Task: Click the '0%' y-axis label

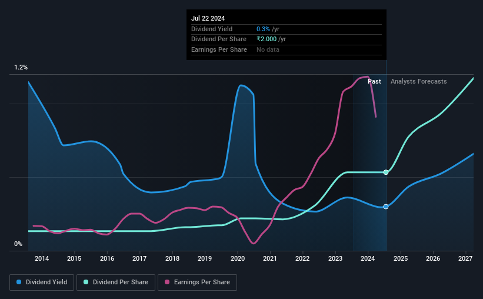Action: click(18, 244)
